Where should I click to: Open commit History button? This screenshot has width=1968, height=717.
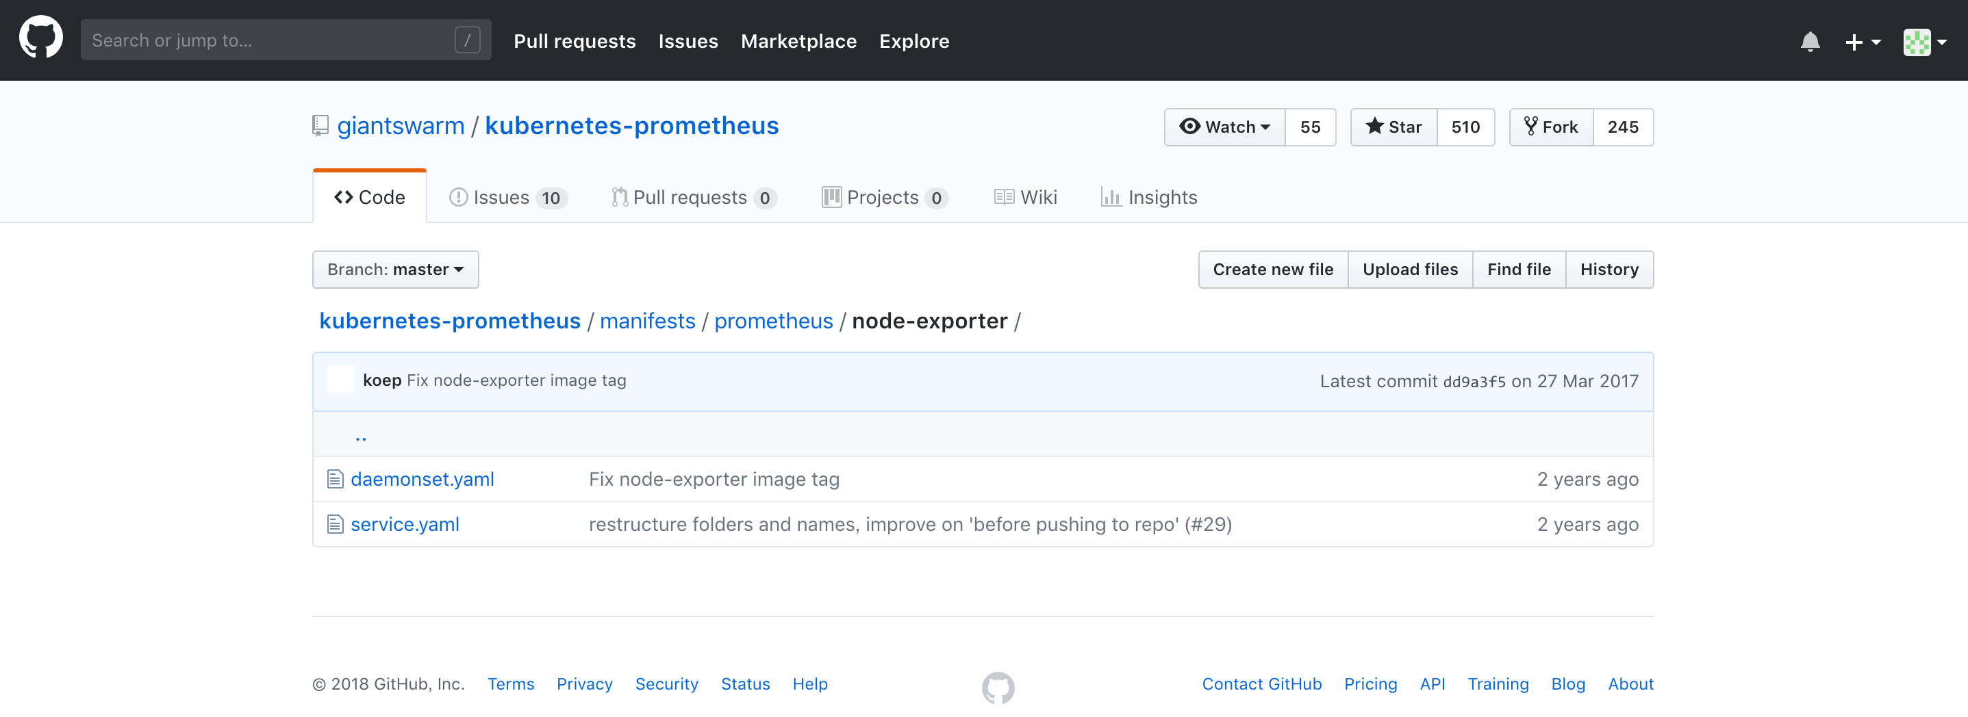pos(1610,270)
